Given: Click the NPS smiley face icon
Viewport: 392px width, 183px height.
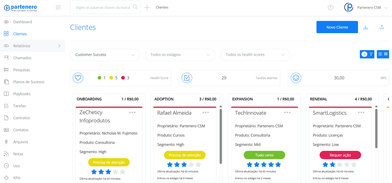Looking at the screenshot, I should pos(296,78).
